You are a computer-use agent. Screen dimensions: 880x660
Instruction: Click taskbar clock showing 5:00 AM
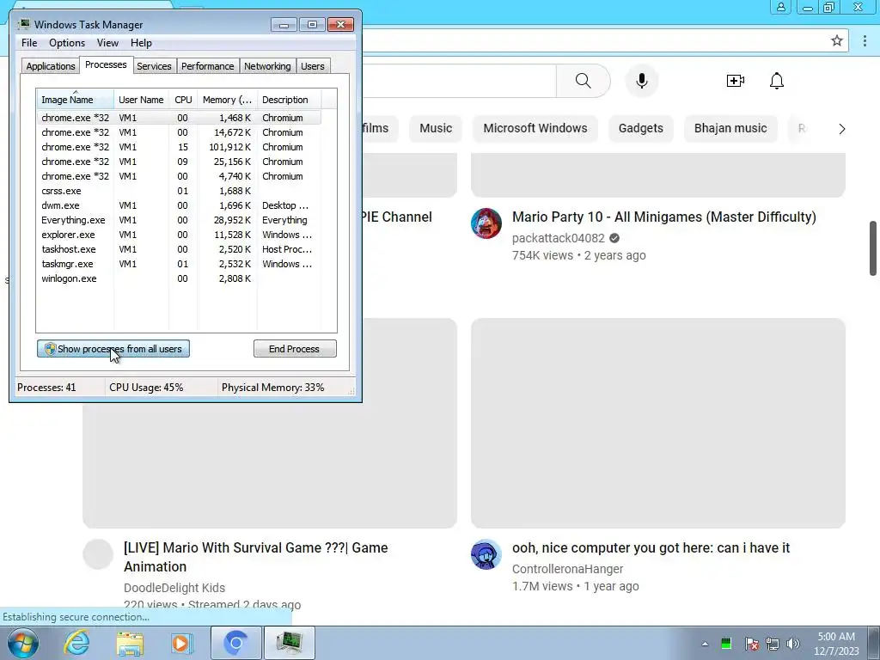(836, 644)
